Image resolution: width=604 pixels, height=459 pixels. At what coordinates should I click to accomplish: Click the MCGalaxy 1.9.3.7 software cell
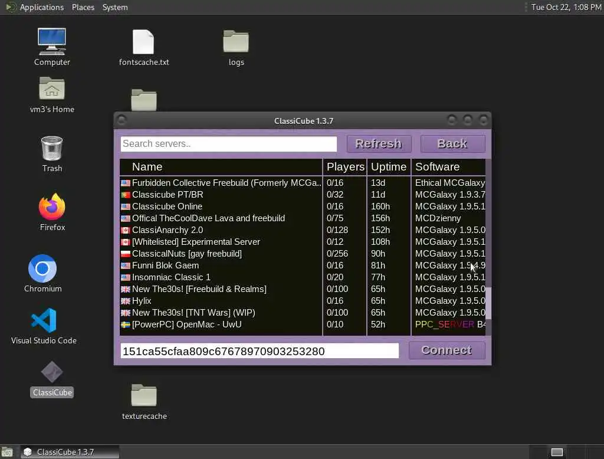point(449,195)
